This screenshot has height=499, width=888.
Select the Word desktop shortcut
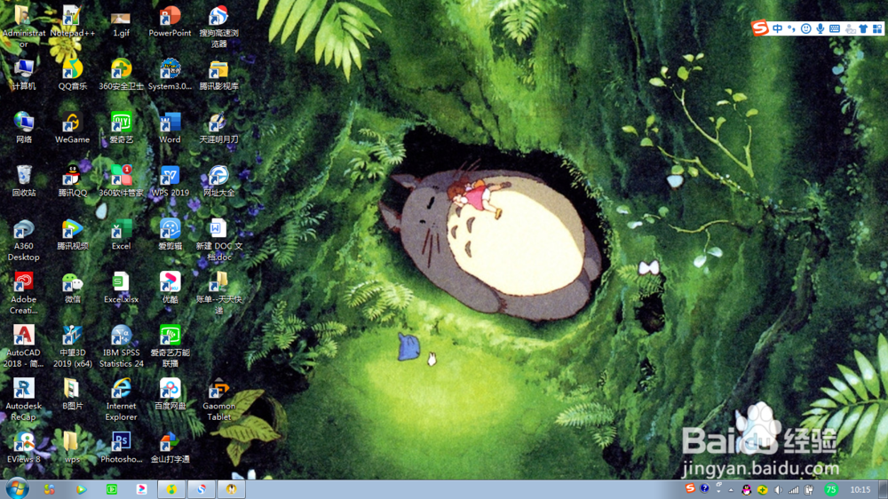(170, 128)
